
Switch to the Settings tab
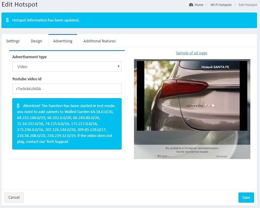13,41
